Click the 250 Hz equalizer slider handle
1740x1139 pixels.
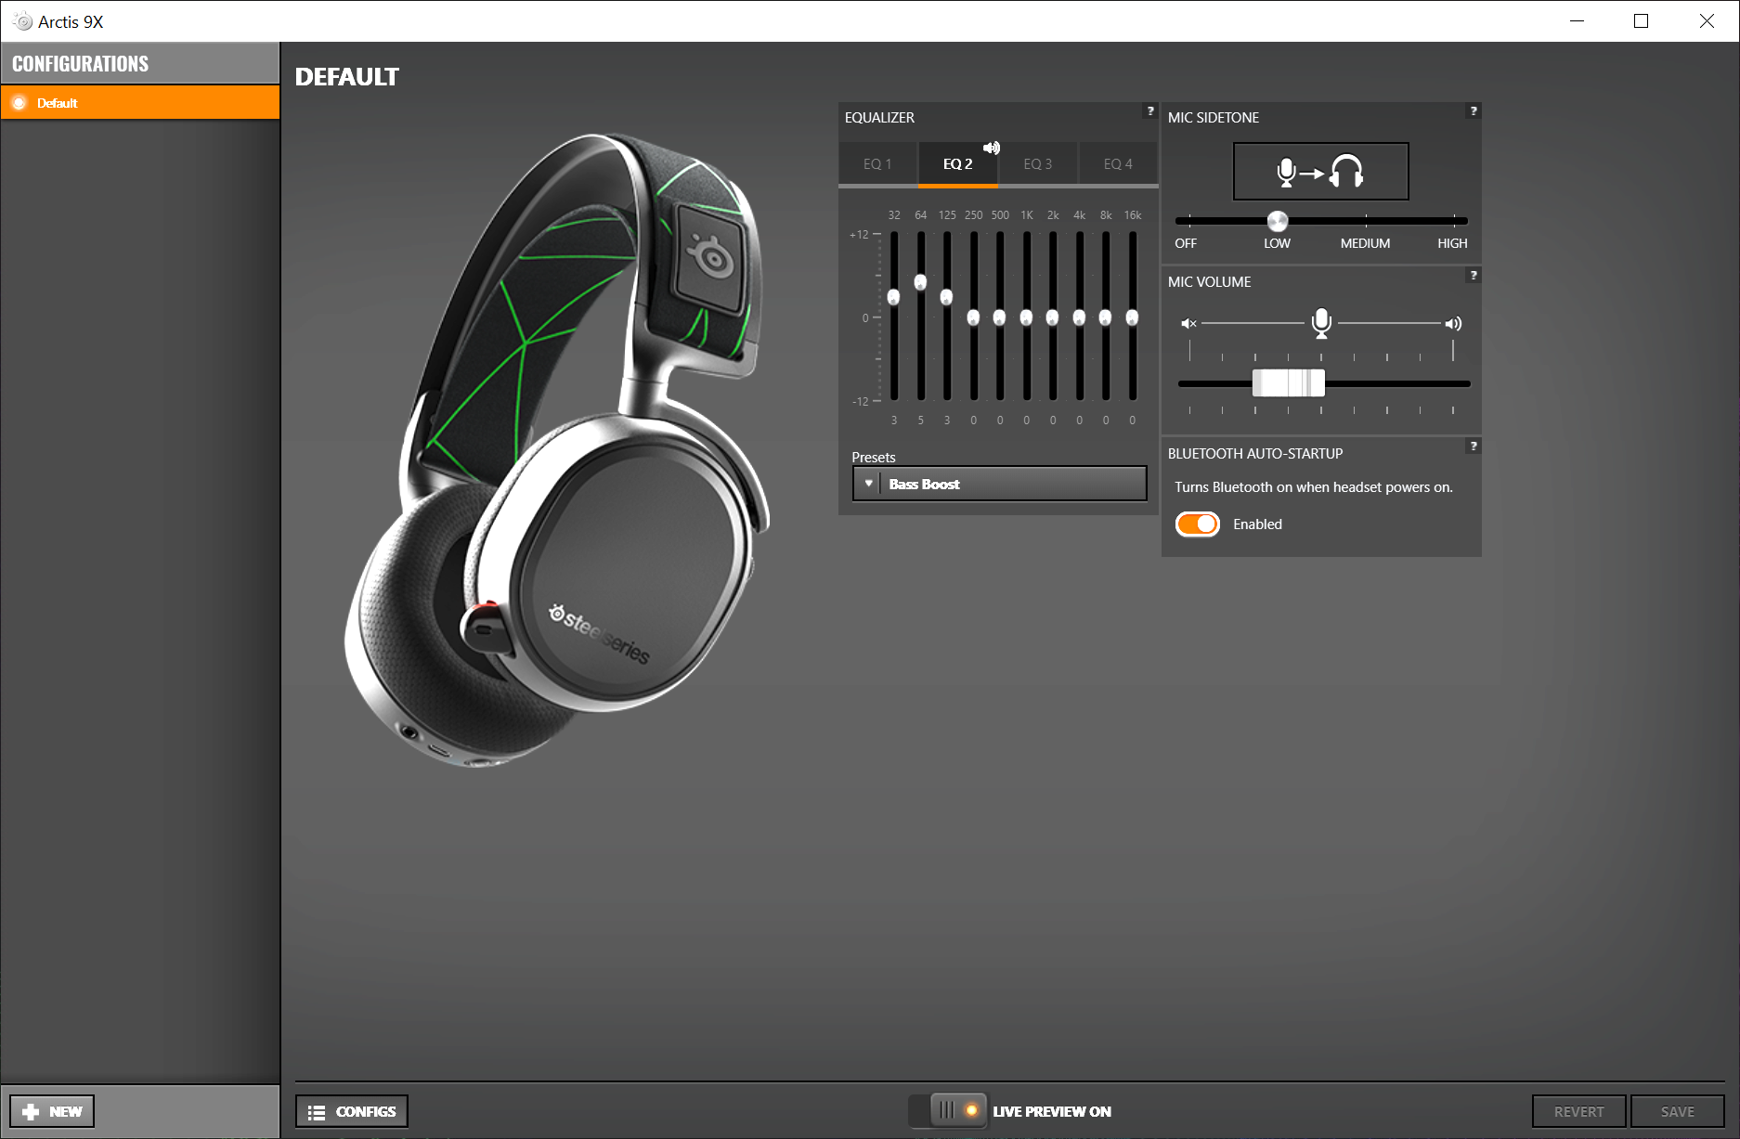click(973, 317)
